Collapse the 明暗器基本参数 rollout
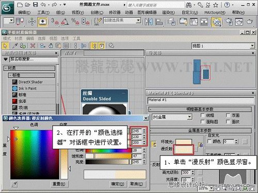The image size is (258, 193). pyautogui.click(x=200, y=109)
